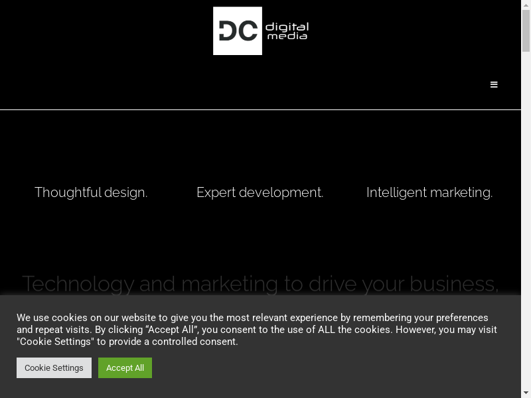Select the "Intelligent marketing." heading
The height and width of the screenshot is (398, 531).
(429, 192)
